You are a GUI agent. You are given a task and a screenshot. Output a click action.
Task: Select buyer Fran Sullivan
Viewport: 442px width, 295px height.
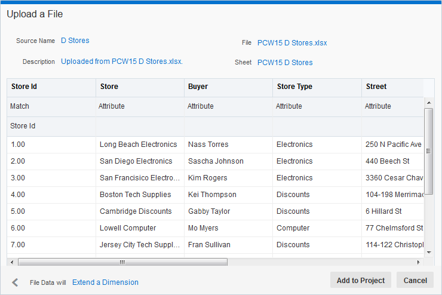[228, 245]
